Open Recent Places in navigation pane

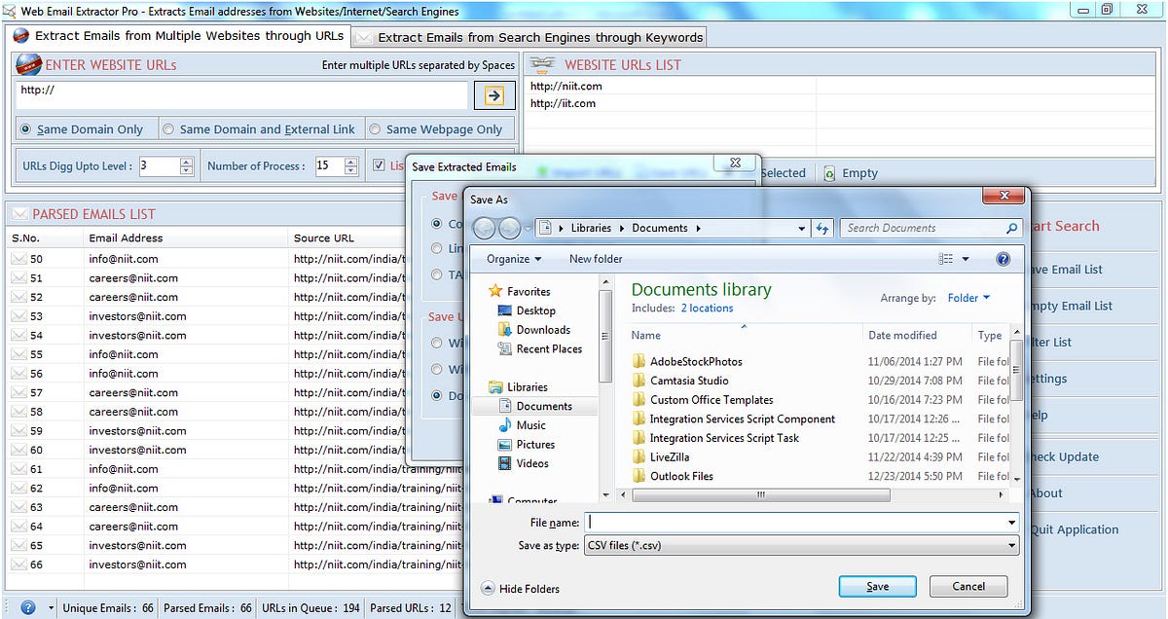[x=548, y=348]
